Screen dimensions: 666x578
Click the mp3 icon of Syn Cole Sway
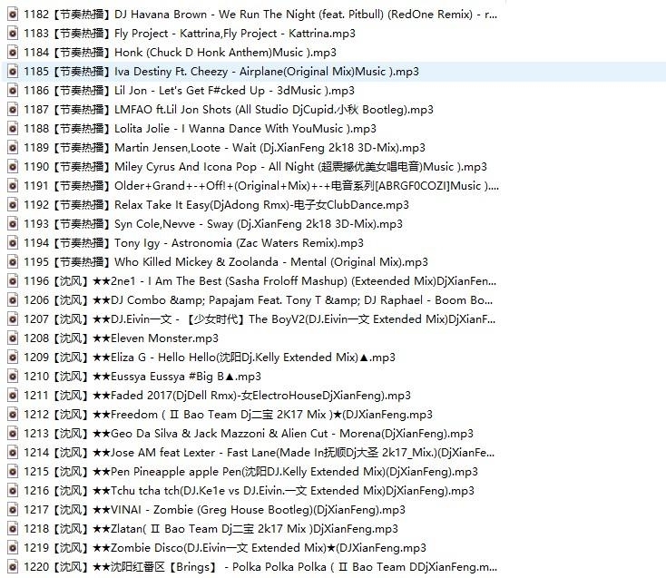click(13, 224)
